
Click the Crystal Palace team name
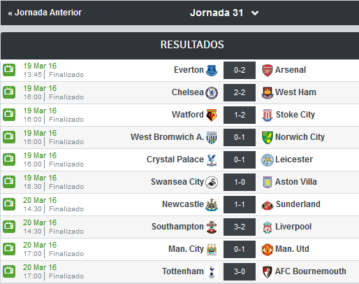point(175,159)
